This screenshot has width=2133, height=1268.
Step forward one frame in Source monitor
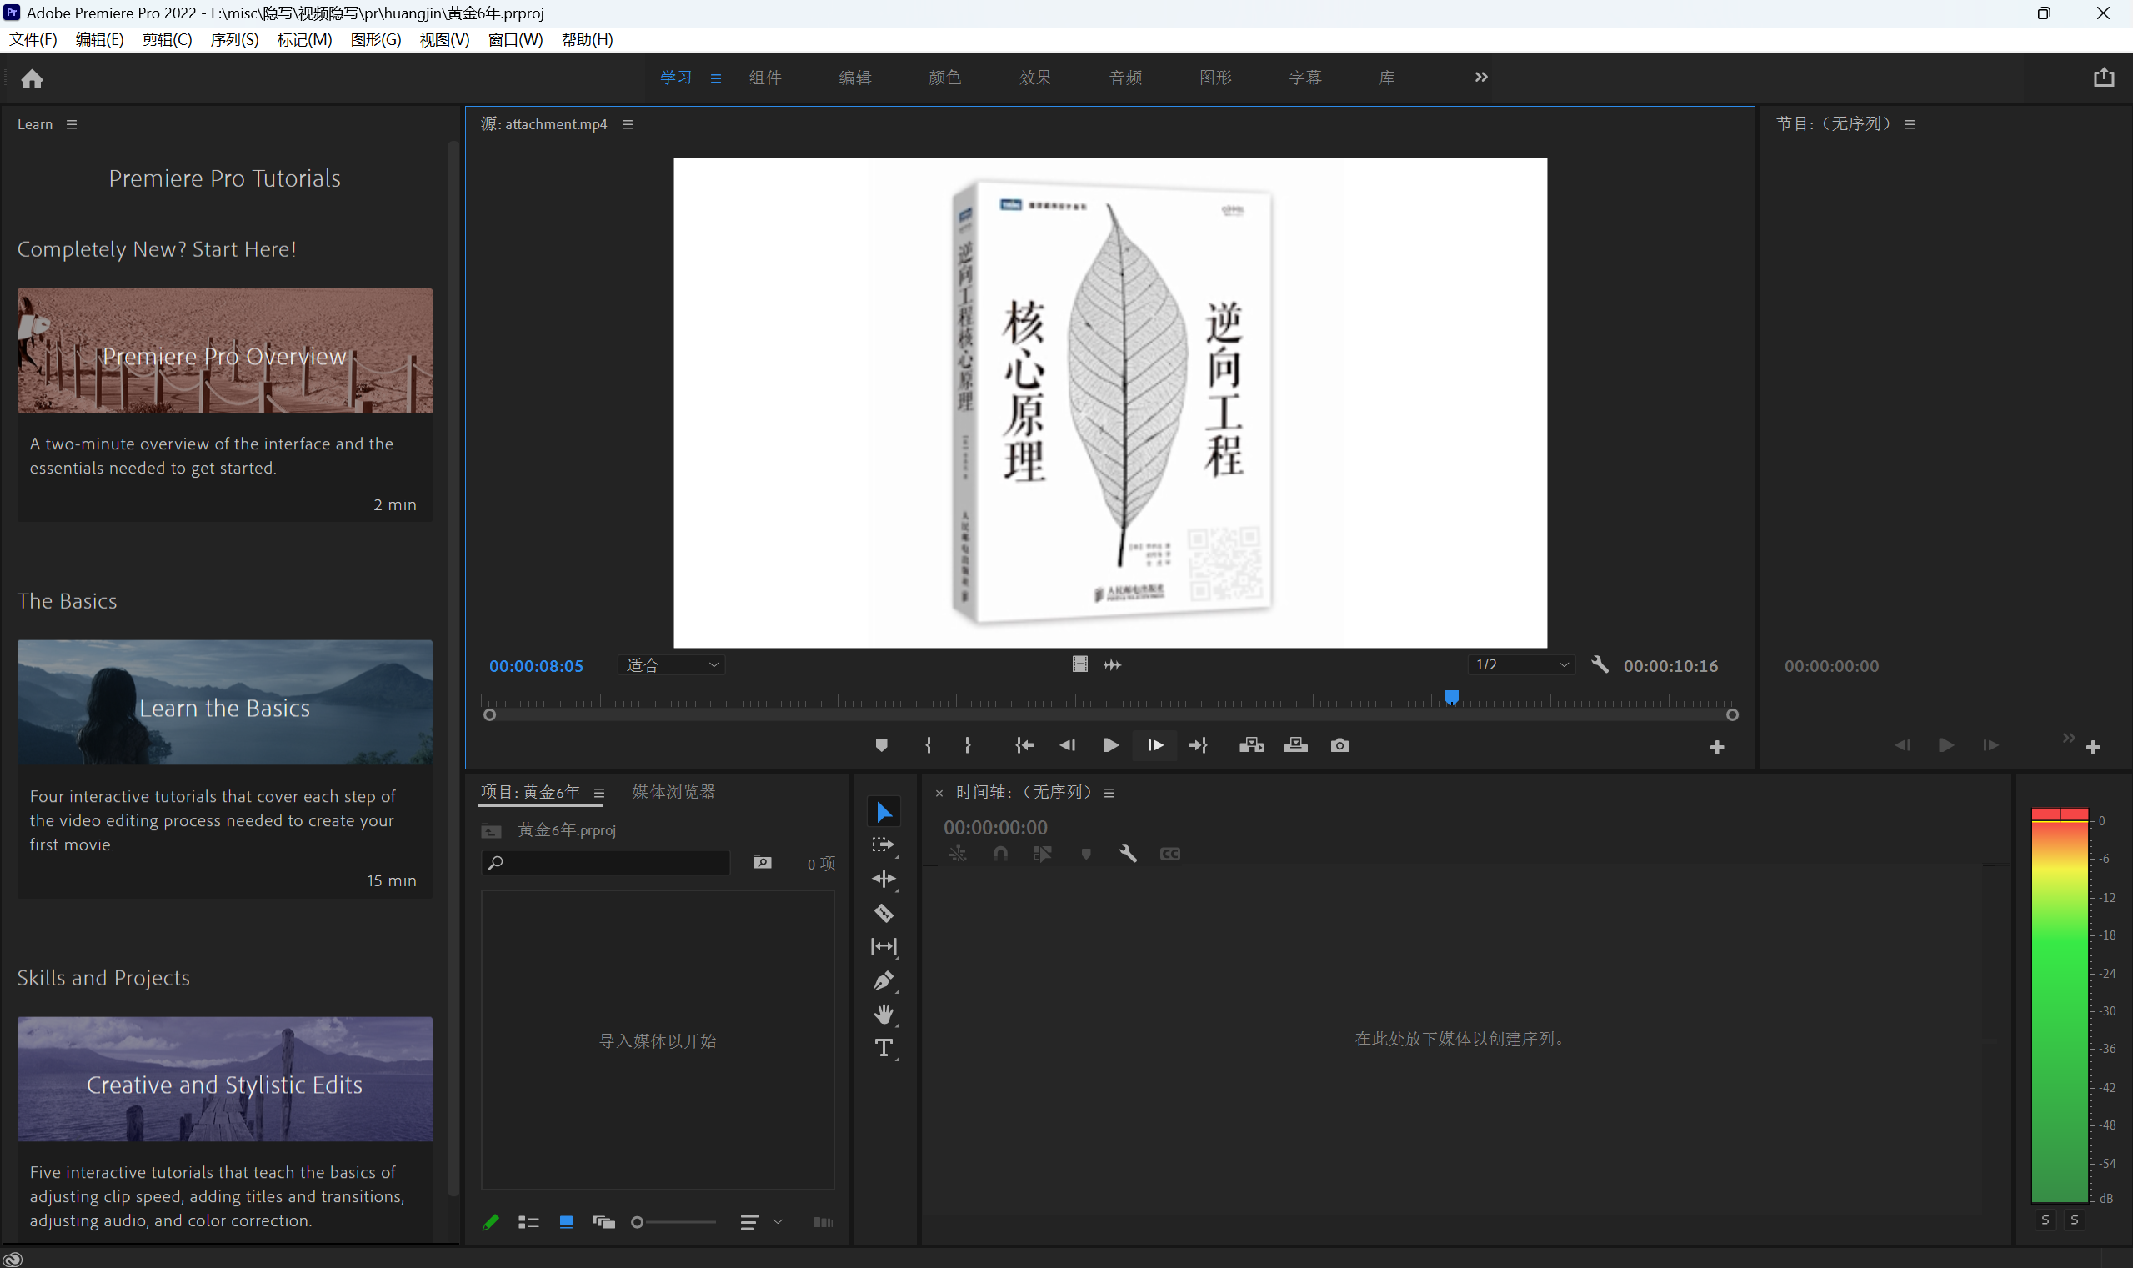[1155, 746]
